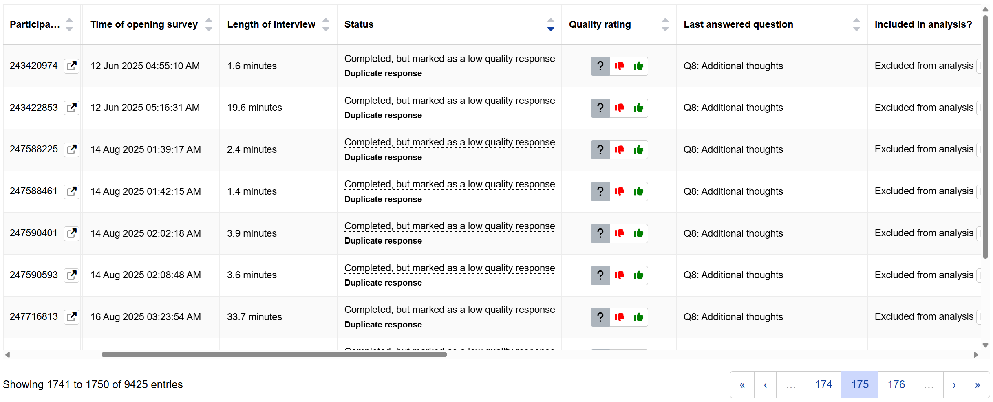Select question mark rating for 247590401
The image size is (993, 402).
[x=600, y=233]
